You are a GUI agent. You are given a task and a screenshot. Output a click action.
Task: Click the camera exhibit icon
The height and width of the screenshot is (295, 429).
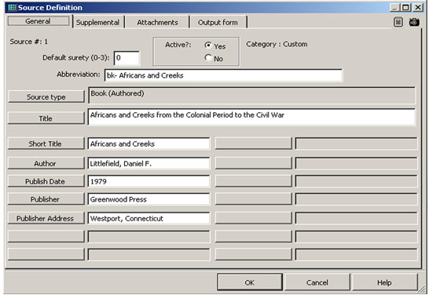414,22
